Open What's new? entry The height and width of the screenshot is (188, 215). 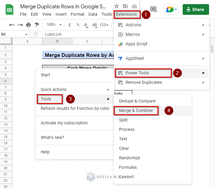[x=75, y=137]
